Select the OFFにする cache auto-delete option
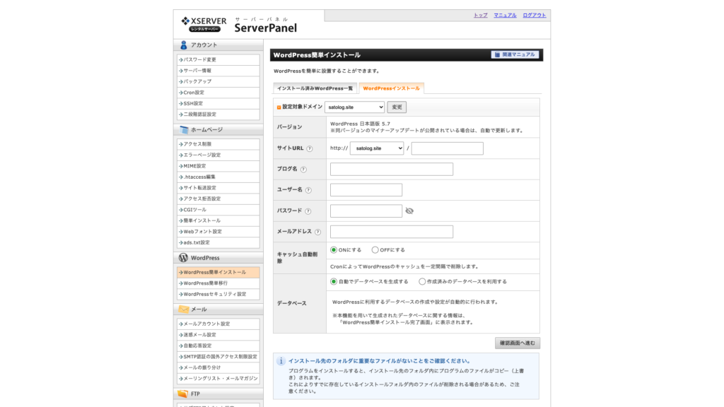Screen dimensions: 724x407 [x=375, y=250]
